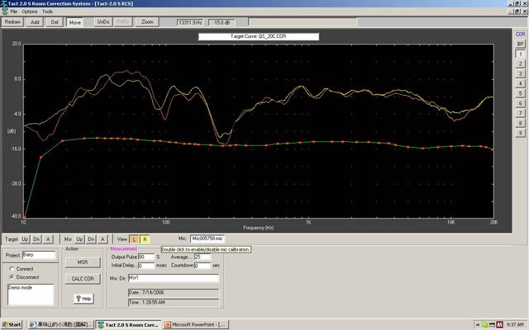Click the Tact app icon in the title bar
Screen dimensions: 529x330
pos(3,3)
